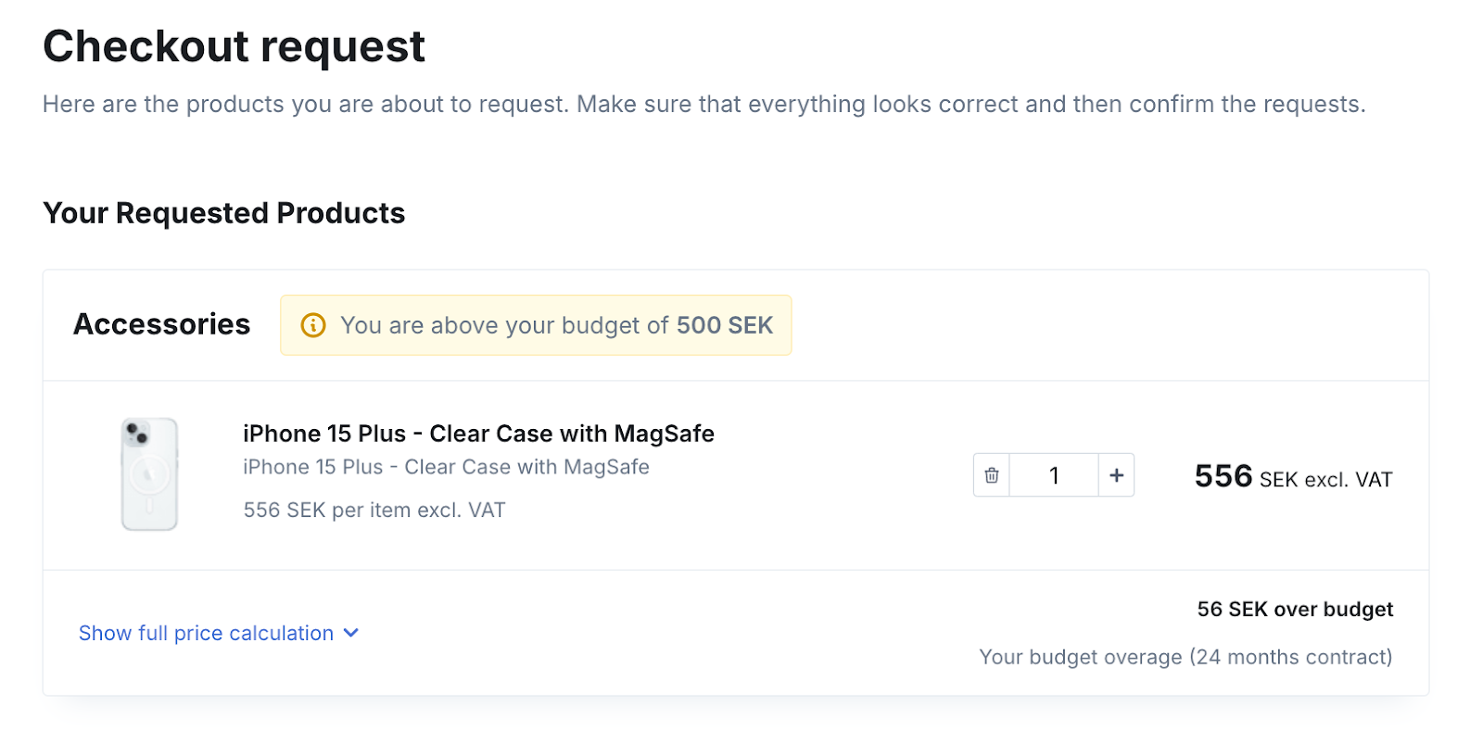Select the above-budget warning banner
Screen dimensions: 1483x744
click(x=536, y=325)
